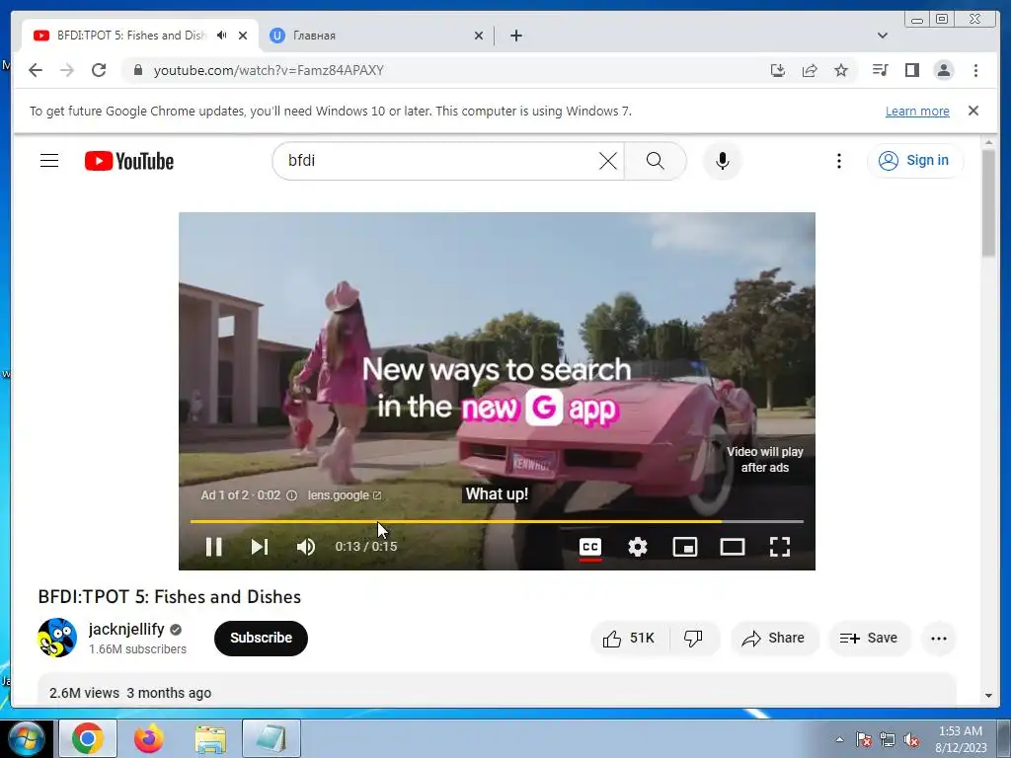Subscribe to jacknjellify channel
Viewport: 1011px width, 758px height.
coord(261,638)
